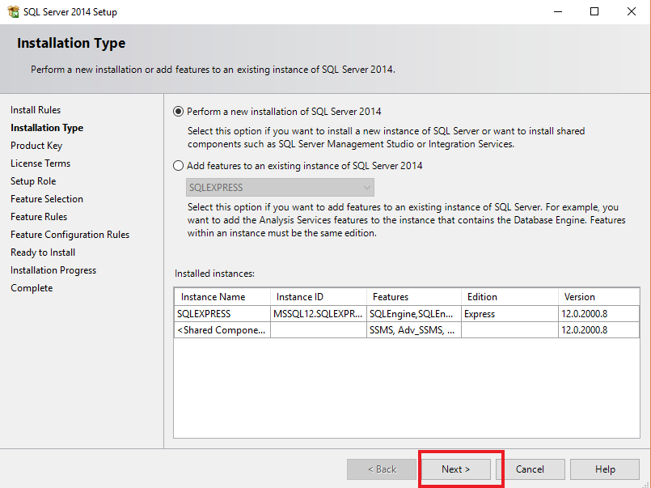Open Help for the setup
651x488 pixels.
[605, 469]
